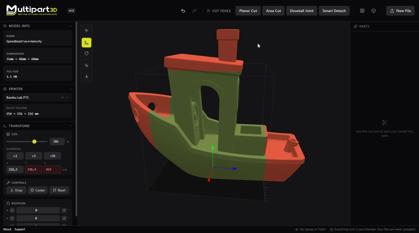Viewport: 419px width, 233px height.
Task: Collapse the Printer section
Action: click(x=70, y=89)
